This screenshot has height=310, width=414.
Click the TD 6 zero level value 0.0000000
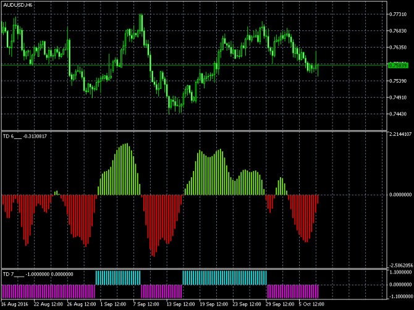click(x=400, y=195)
